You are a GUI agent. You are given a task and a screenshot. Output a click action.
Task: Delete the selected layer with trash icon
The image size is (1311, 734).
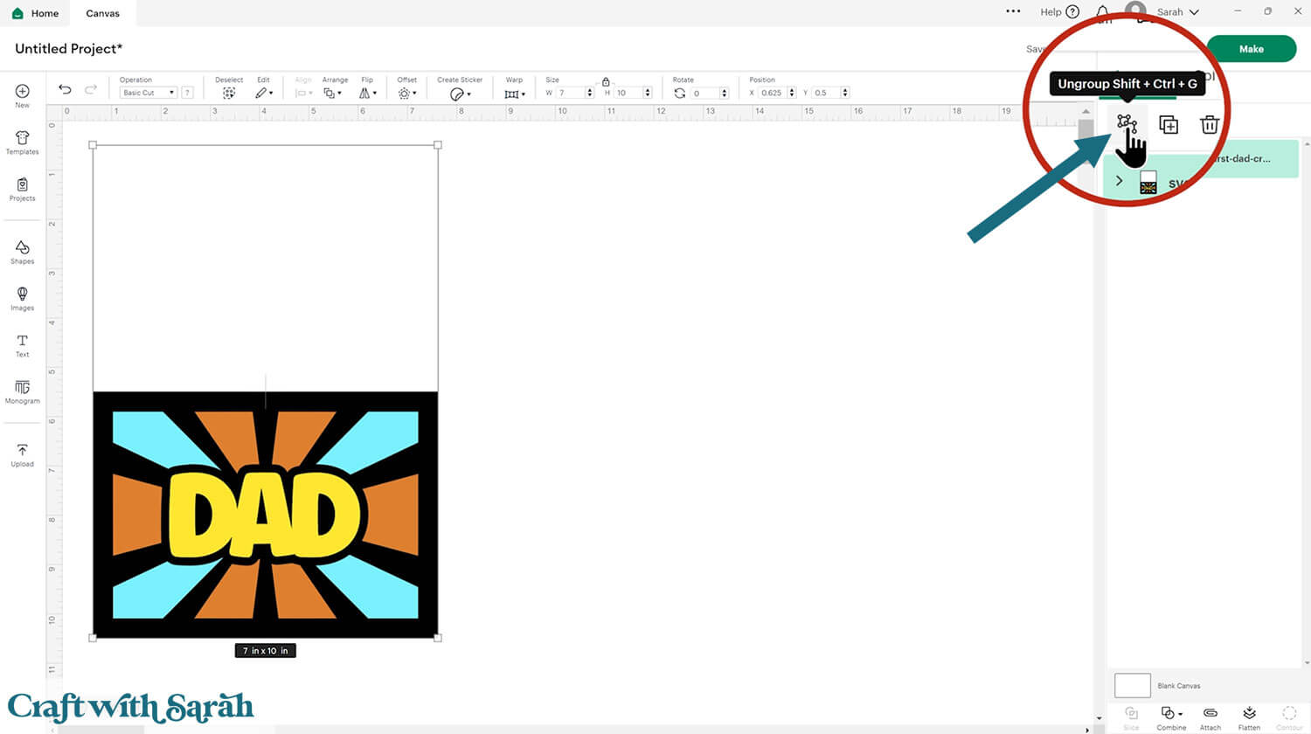(x=1210, y=124)
